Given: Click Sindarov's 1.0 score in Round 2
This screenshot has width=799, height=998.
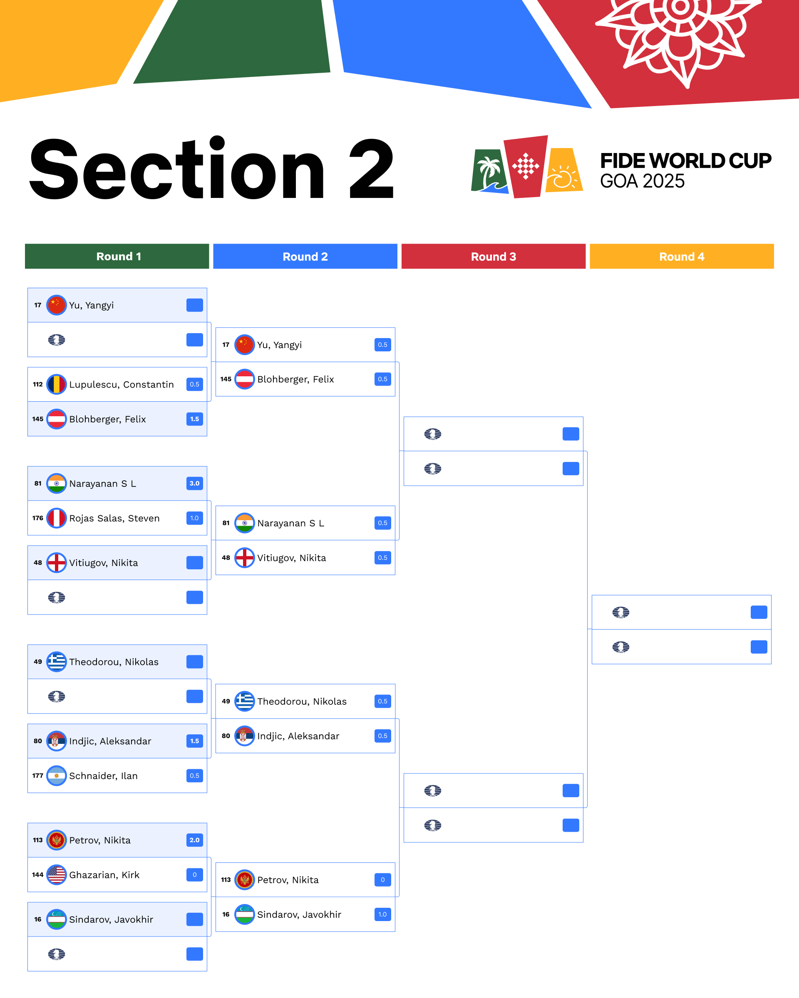Looking at the screenshot, I should point(382,914).
